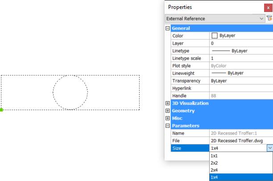The width and height of the screenshot is (273, 181).
Task: Choose the 2x2 size option
Action: (x=214, y=163)
